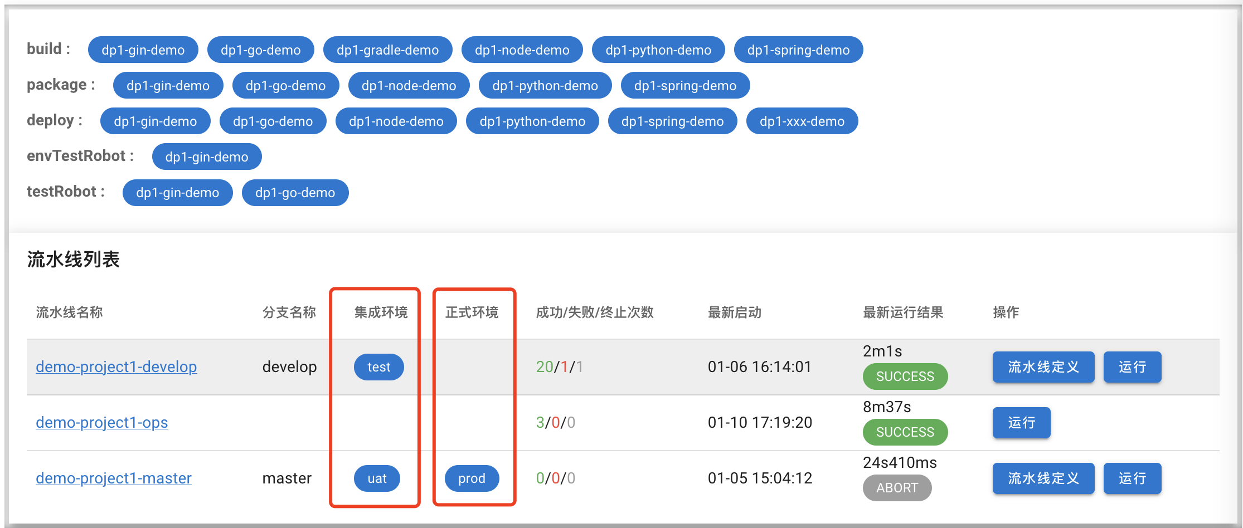Click the prod environment badge for demo-project1-master
The image size is (1243, 528).
click(471, 478)
